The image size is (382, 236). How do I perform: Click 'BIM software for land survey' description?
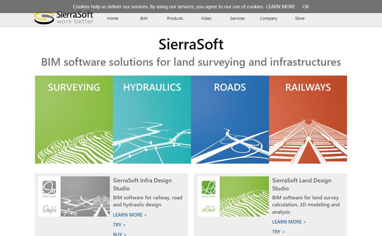coord(306,205)
